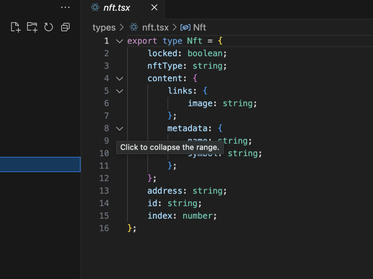Click line number 13 in the gutter
Screen dimensions: 373x279
(x=104, y=191)
